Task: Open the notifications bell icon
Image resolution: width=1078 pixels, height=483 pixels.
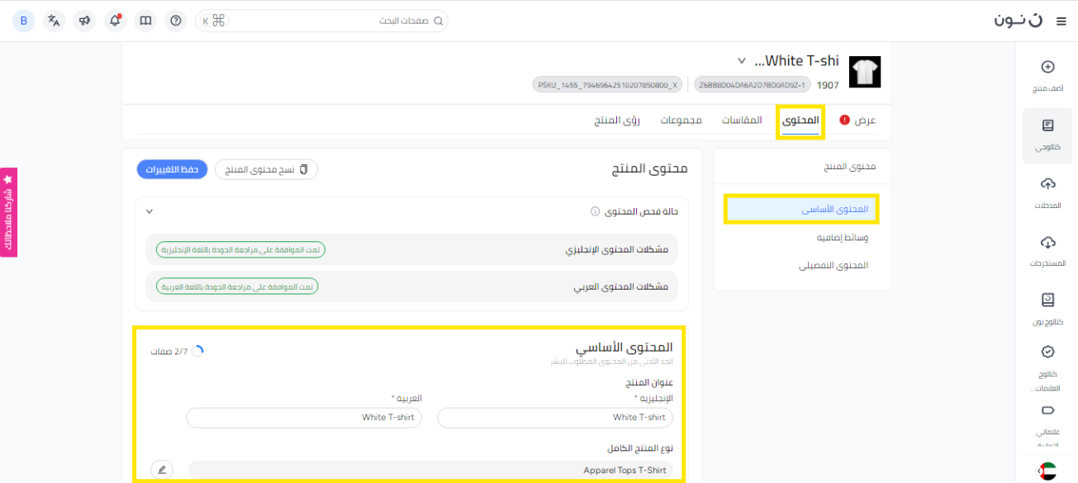Action: click(x=115, y=21)
